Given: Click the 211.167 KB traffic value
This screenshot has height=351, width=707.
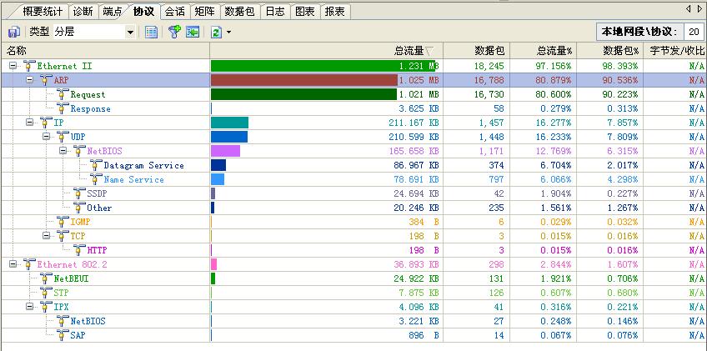Looking at the screenshot, I should 414,123.
